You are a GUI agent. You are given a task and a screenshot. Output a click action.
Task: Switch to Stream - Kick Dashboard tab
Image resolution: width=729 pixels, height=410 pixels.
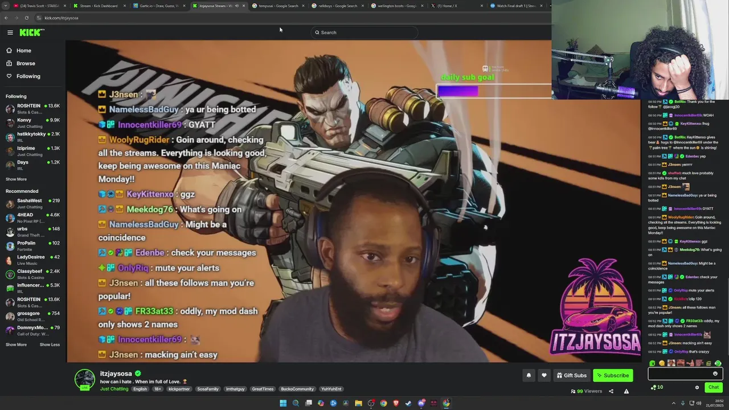tap(99, 6)
